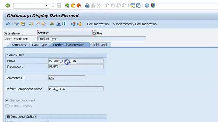Viewport: 218px width, 122px height.
Task: Open Supplementary Documentation
Action: (135, 24)
